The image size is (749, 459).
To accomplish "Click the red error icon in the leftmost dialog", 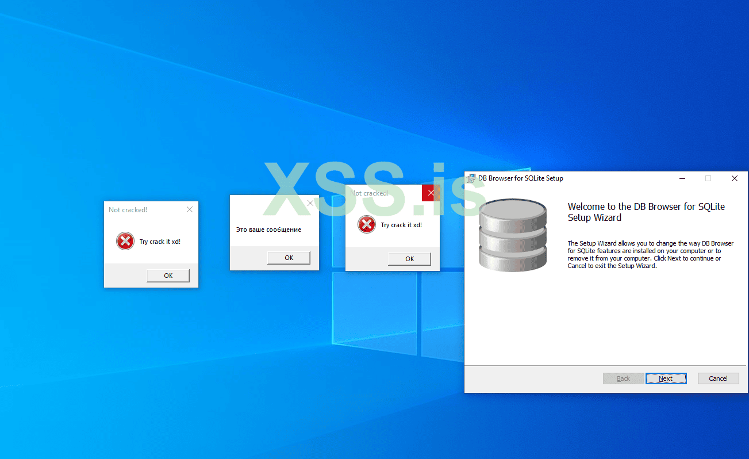I will tap(125, 241).
